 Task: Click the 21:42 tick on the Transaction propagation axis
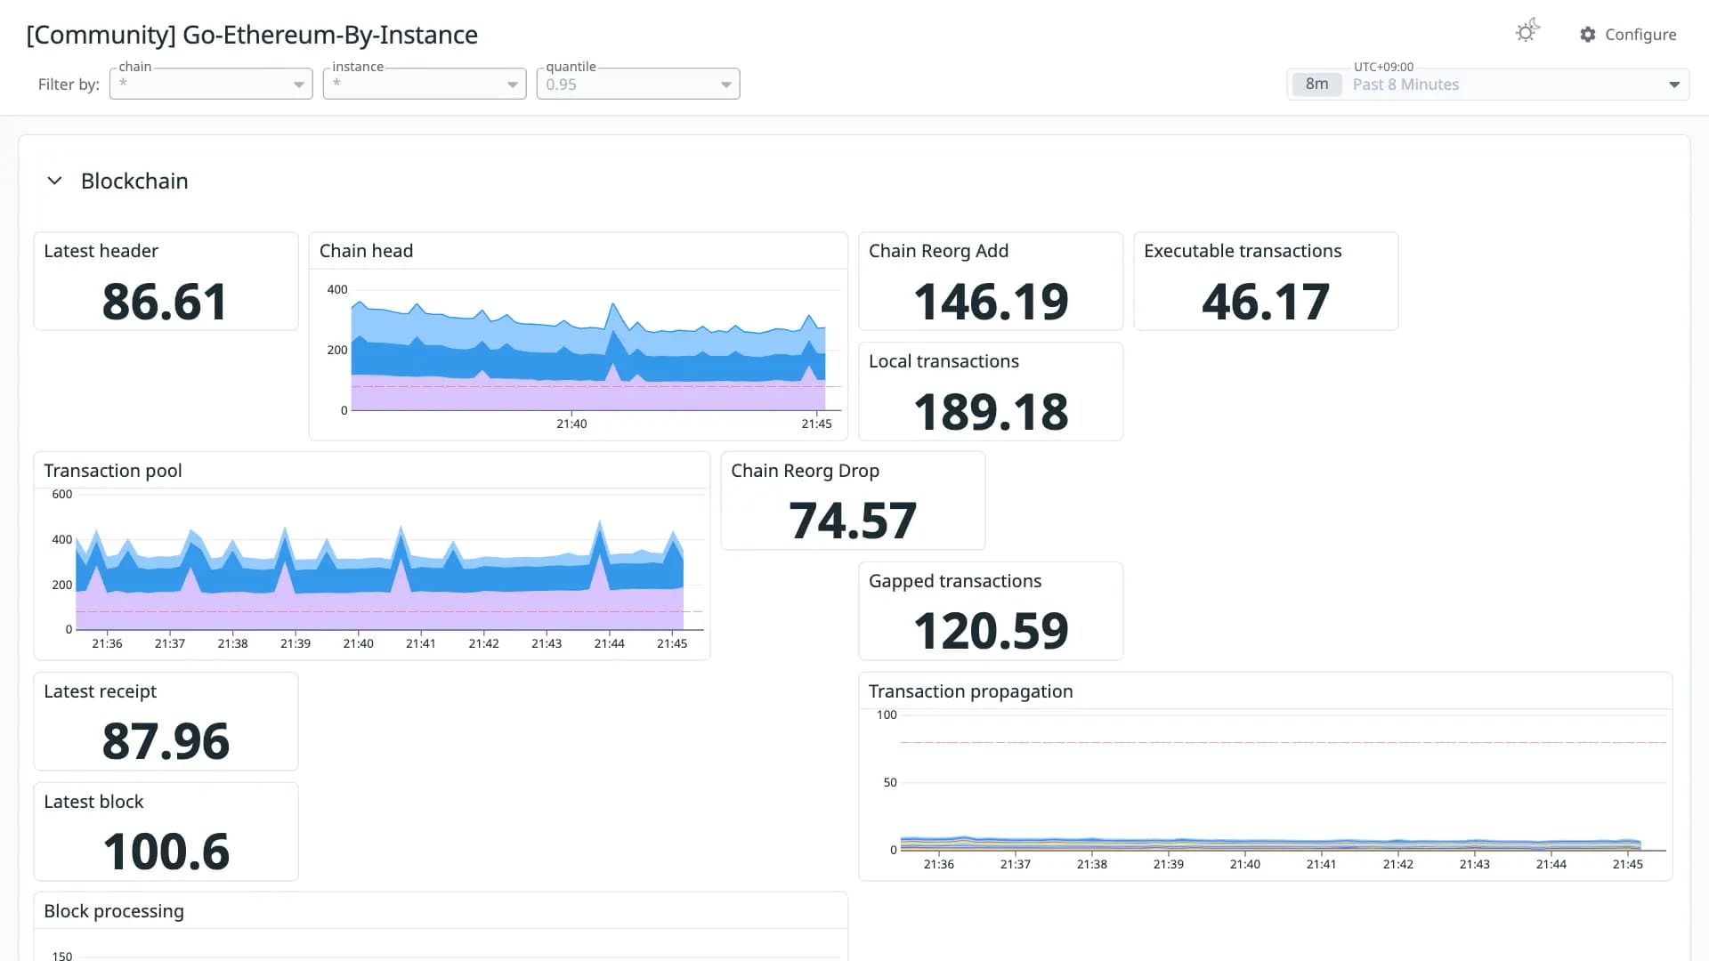[x=1397, y=864]
